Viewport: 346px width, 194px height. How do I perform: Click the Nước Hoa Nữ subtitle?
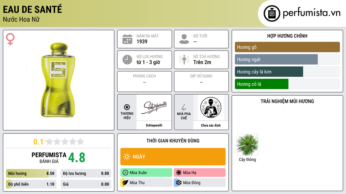click(x=21, y=20)
